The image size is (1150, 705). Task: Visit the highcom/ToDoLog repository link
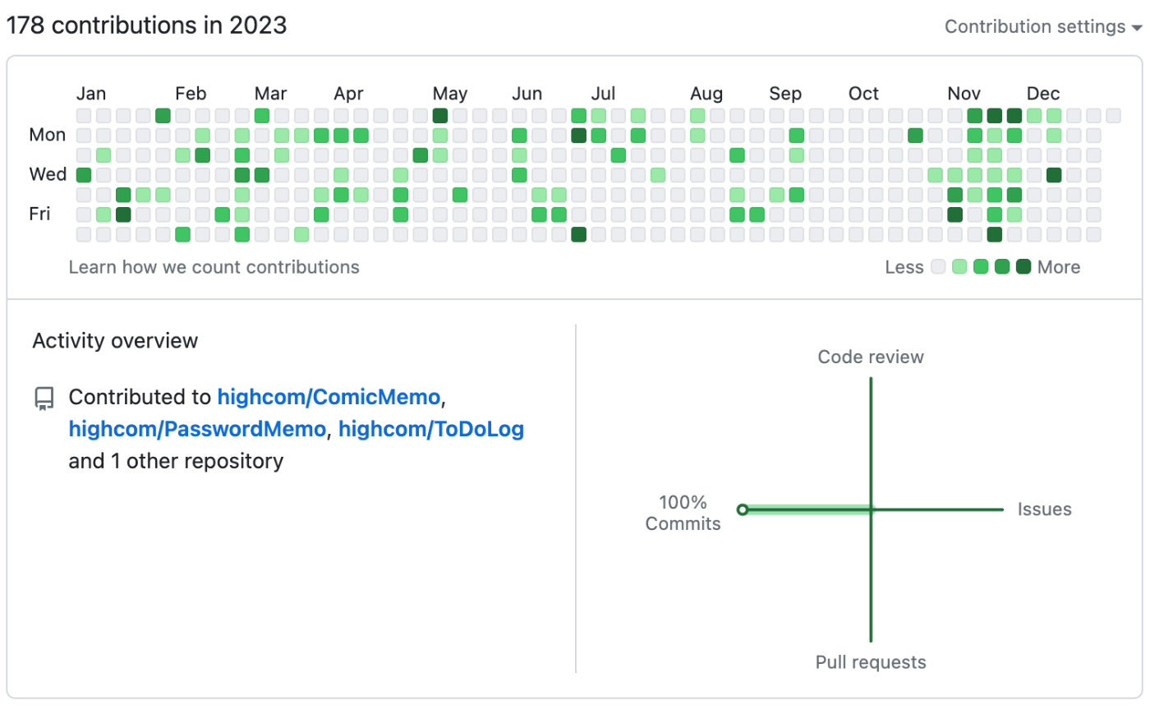click(x=430, y=429)
